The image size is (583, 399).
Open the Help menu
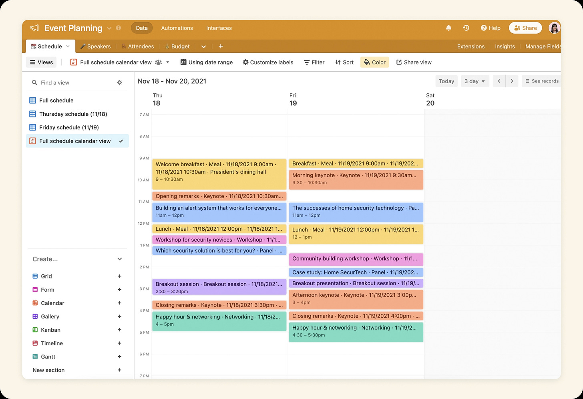(x=490, y=28)
